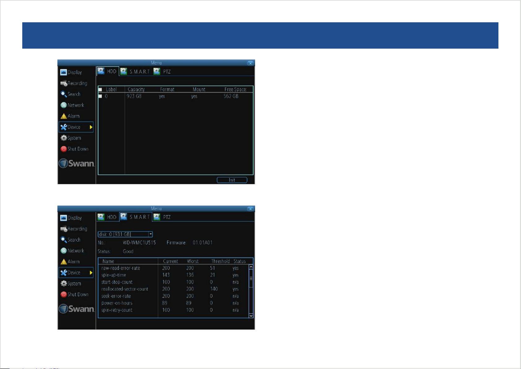Expand Device arrow in the disk status window

click(91, 272)
